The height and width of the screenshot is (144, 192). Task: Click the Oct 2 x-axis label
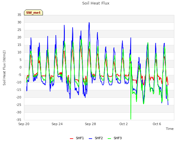click(x=124, y=124)
